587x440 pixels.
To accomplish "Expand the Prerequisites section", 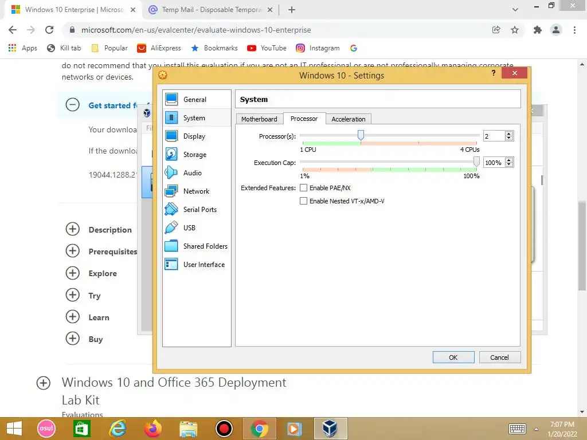I will pyautogui.click(x=73, y=251).
